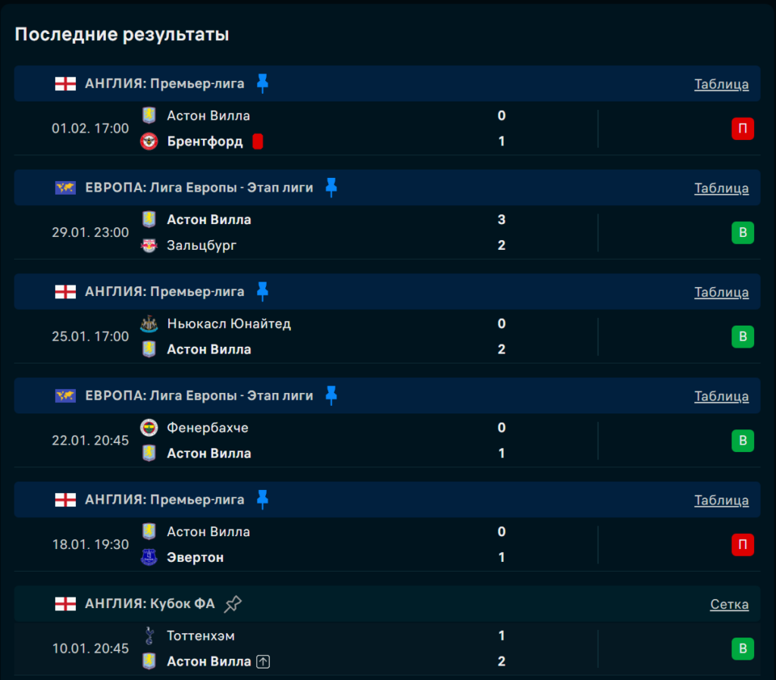Click the Newcastle United crest
This screenshot has height=680, width=776.
(x=149, y=324)
